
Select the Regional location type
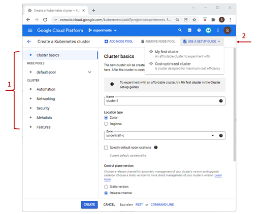[106, 124]
